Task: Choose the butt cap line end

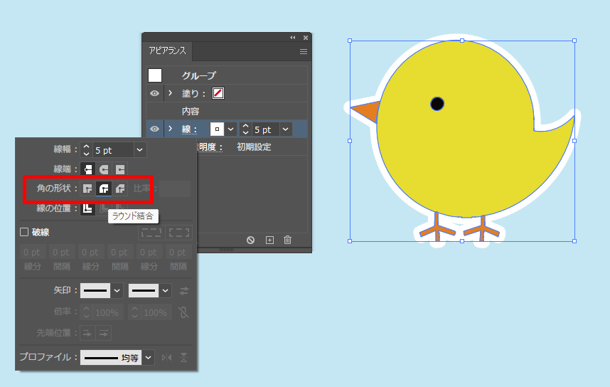Action: pyautogui.click(x=87, y=169)
